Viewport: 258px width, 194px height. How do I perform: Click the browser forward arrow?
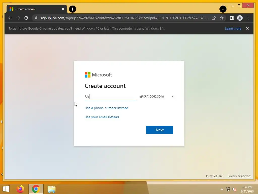(18, 18)
